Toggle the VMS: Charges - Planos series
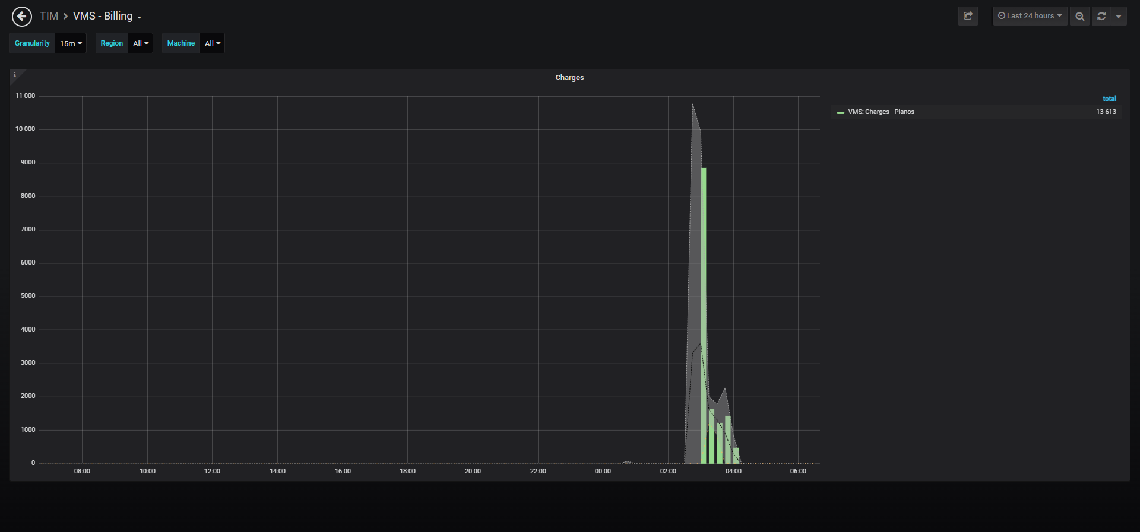Image resolution: width=1140 pixels, height=532 pixels. pos(881,112)
